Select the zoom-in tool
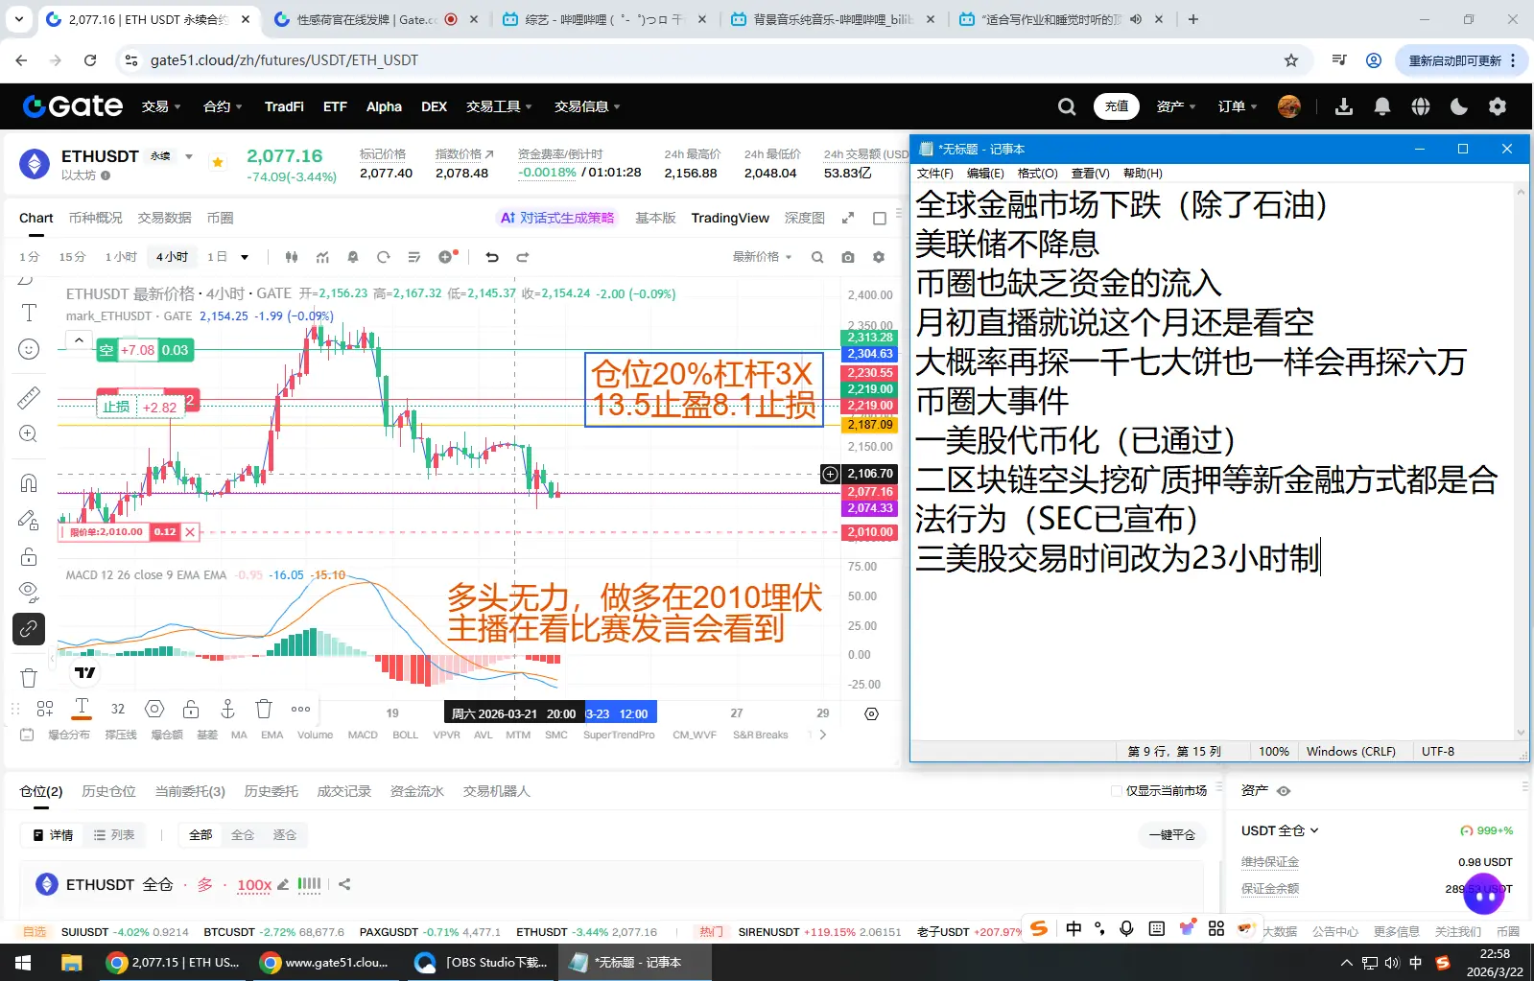 29,433
